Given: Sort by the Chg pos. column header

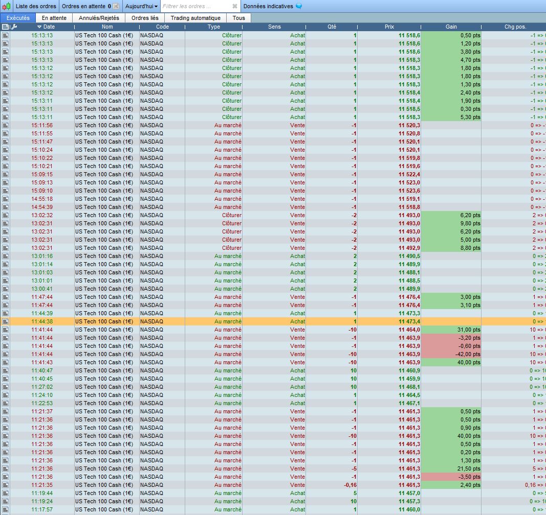Looking at the screenshot, I should click(x=515, y=27).
